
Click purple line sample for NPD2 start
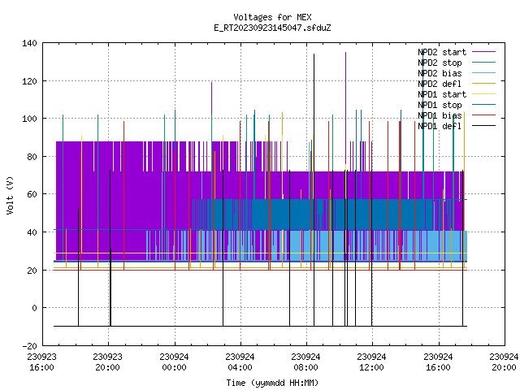(483, 52)
